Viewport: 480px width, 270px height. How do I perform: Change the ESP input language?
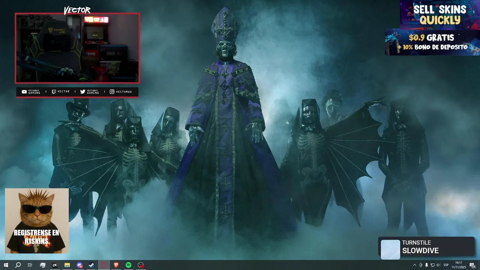coord(446,265)
